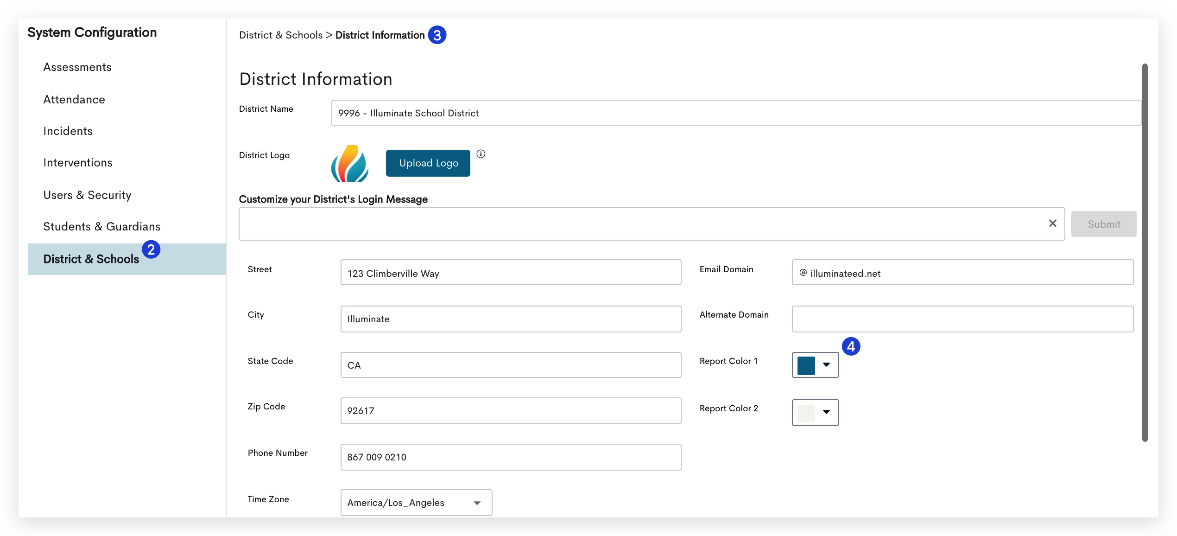
Task: Edit the State Code field
Action: coord(511,365)
